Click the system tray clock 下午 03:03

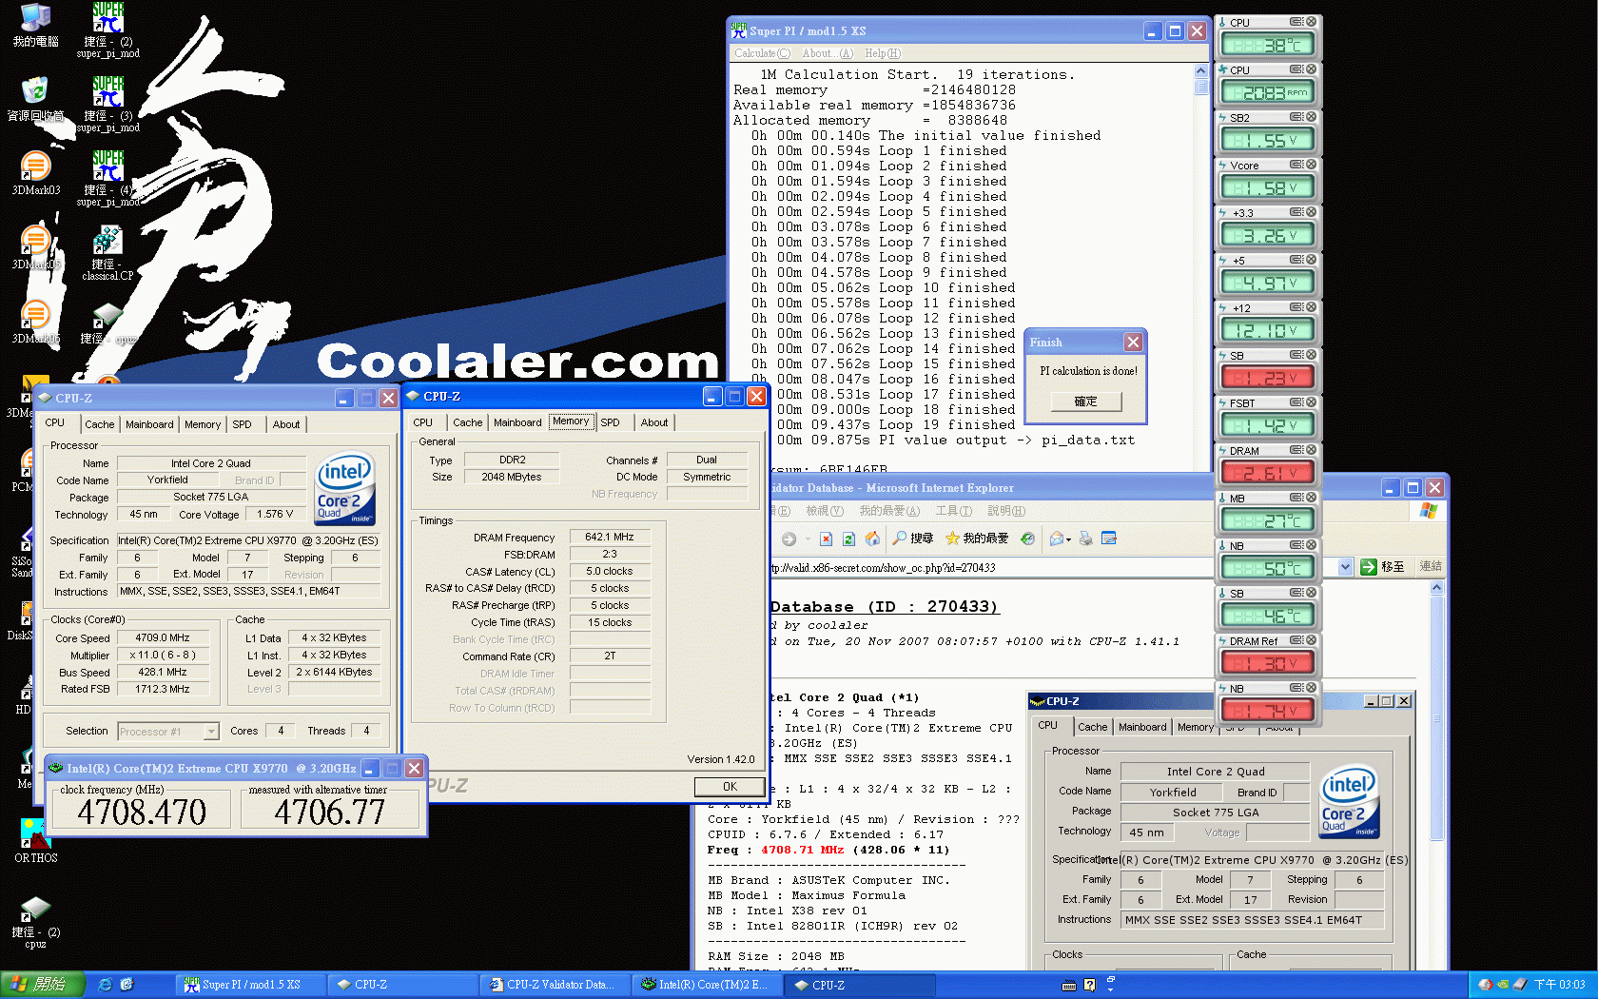(x=1559, y=985)
